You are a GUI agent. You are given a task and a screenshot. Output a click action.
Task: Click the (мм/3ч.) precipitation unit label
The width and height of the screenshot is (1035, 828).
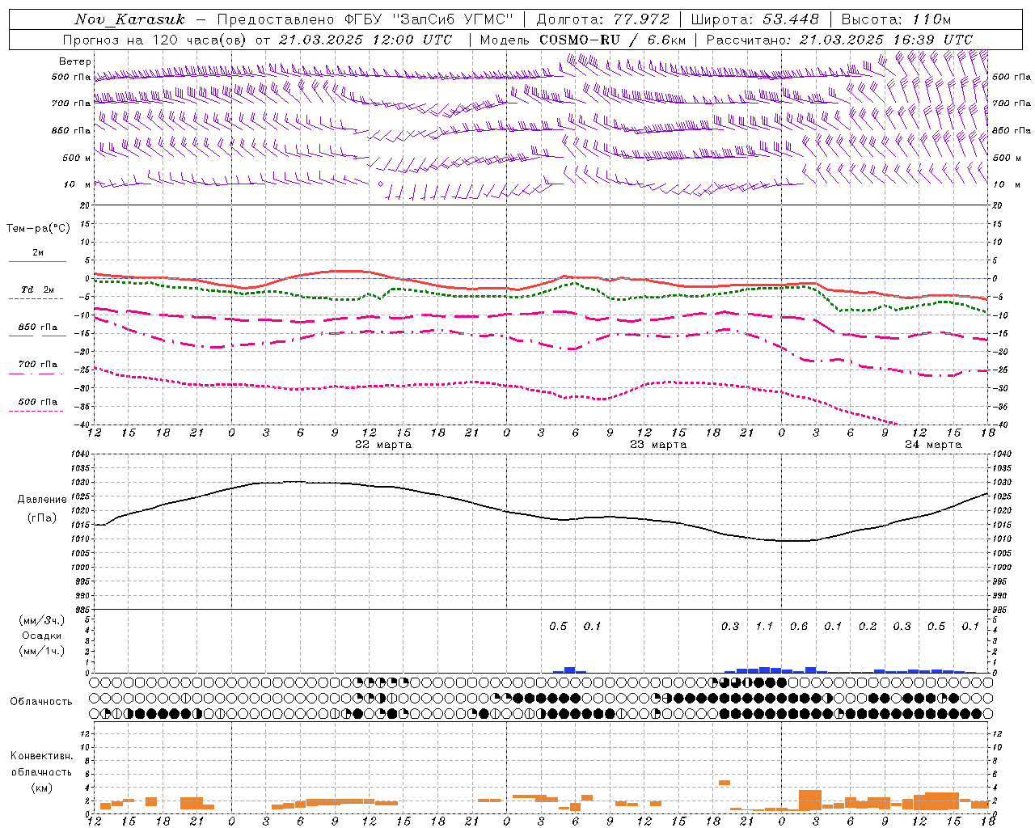click(x=42, y=621)
